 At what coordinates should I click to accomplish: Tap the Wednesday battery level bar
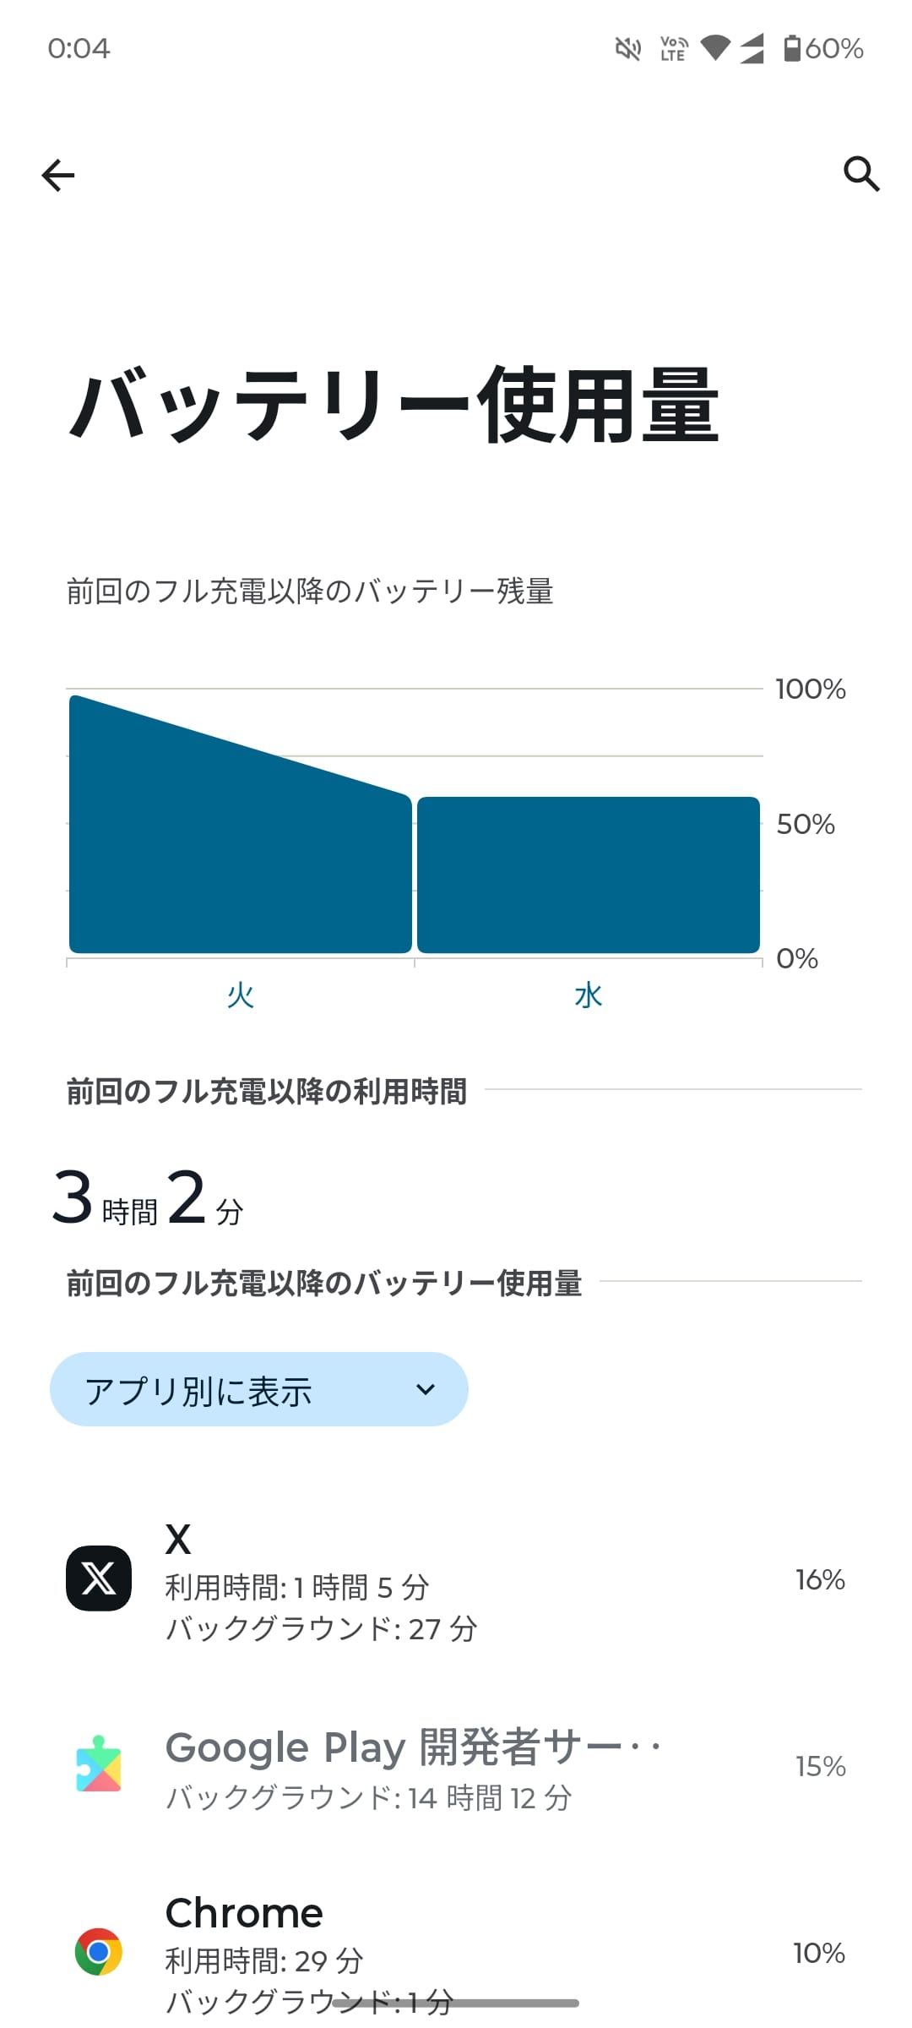click(589, 875)
